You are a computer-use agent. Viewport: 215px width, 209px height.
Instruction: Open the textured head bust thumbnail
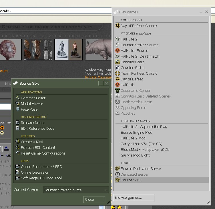point(11,50)
